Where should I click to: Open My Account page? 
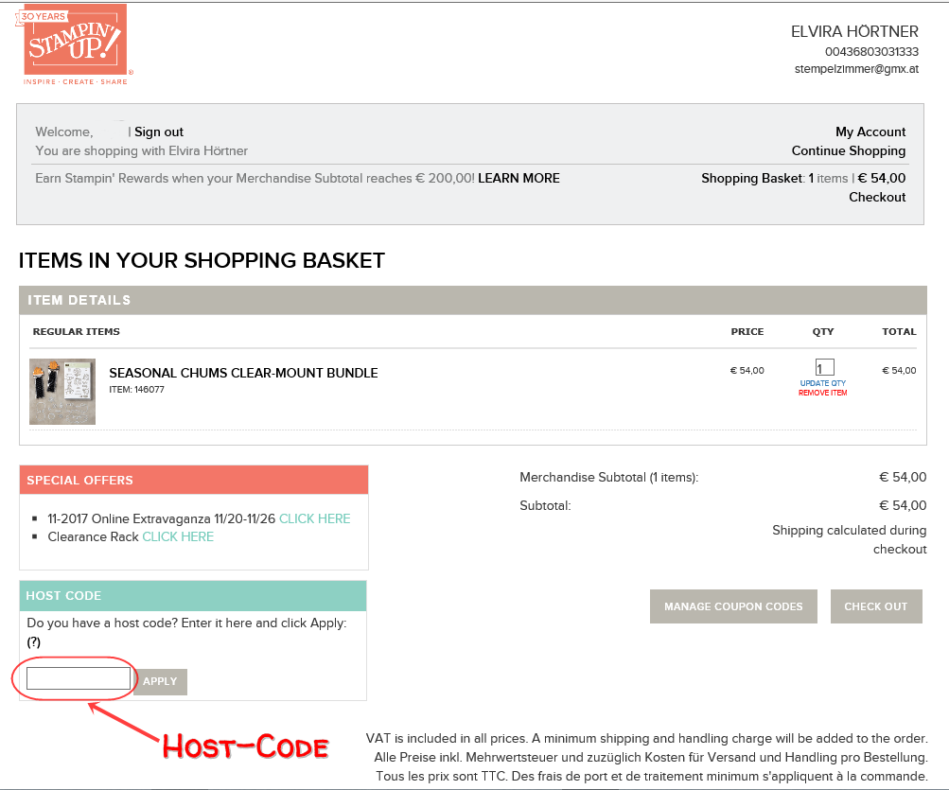click(x=870, y=132)
